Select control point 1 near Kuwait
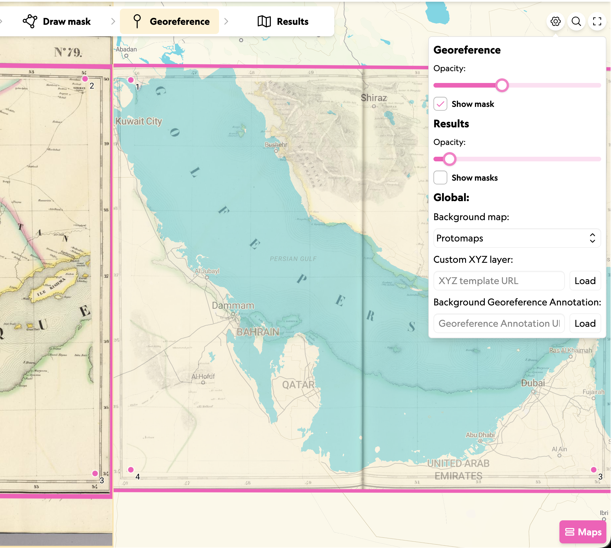 coord(131,80)
